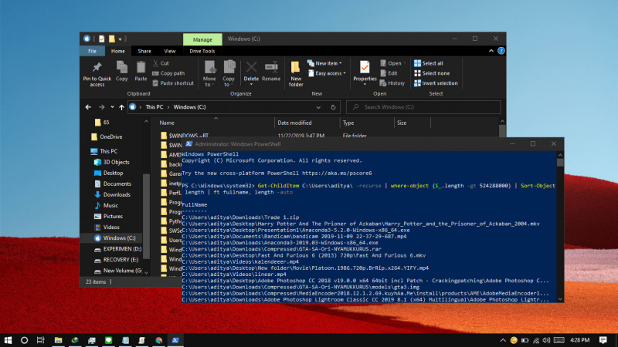Switch to the View tab

coord(170,51)
